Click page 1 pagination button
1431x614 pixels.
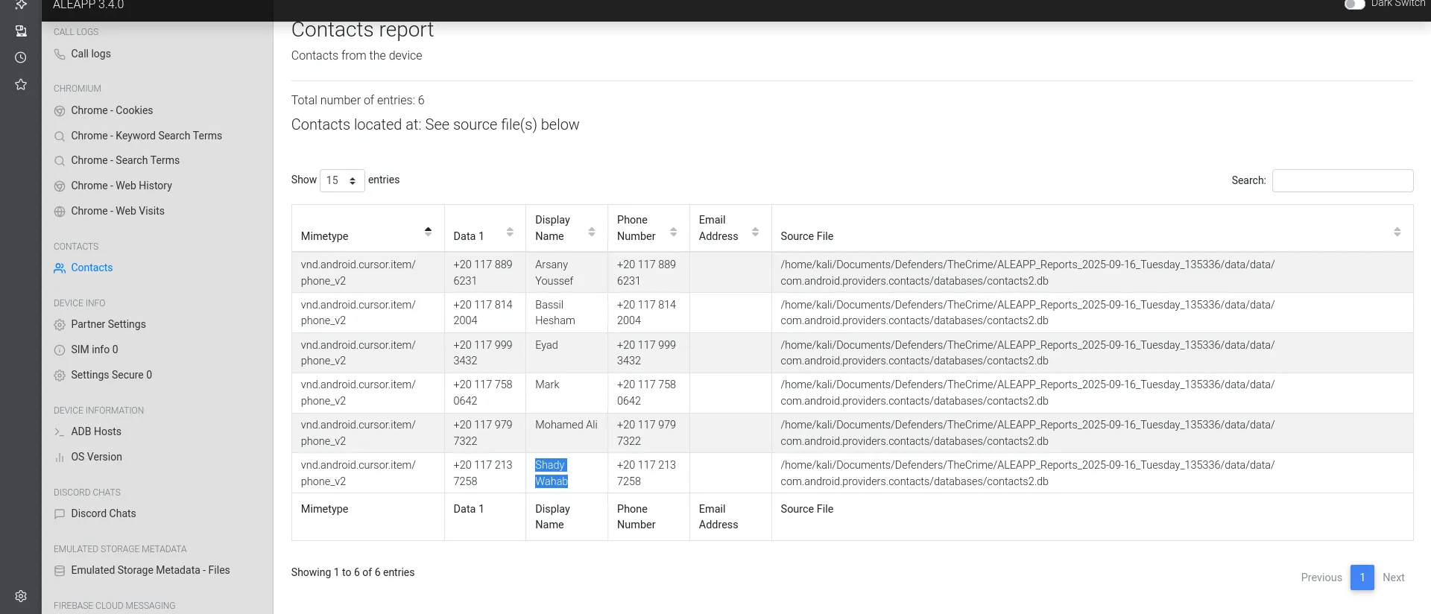point(1362,577)
